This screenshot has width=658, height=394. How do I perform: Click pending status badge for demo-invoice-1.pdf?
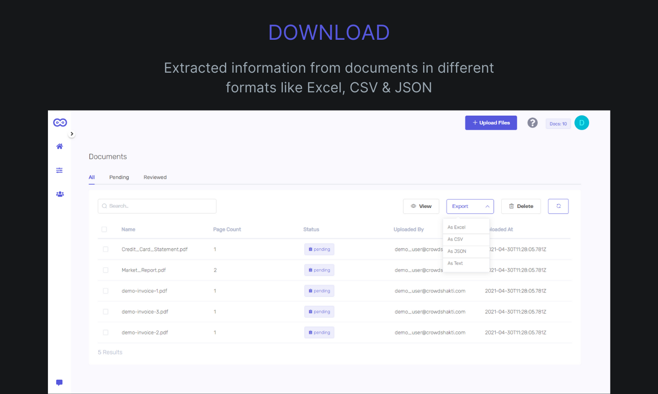pos(319,291)
